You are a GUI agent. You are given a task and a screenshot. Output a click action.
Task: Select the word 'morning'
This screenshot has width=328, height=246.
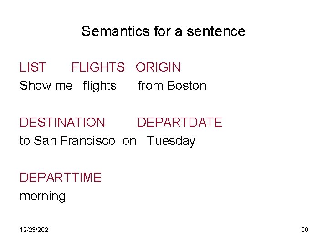coord(43,196)
